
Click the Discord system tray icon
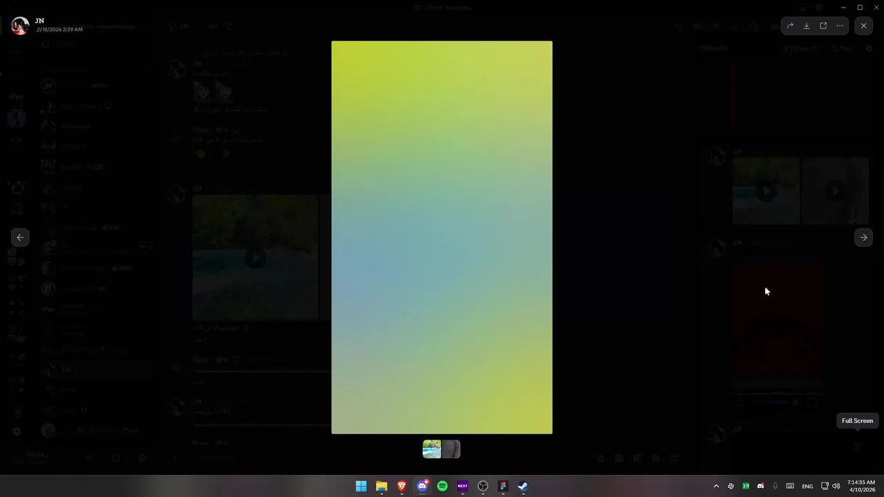[760, 486]
